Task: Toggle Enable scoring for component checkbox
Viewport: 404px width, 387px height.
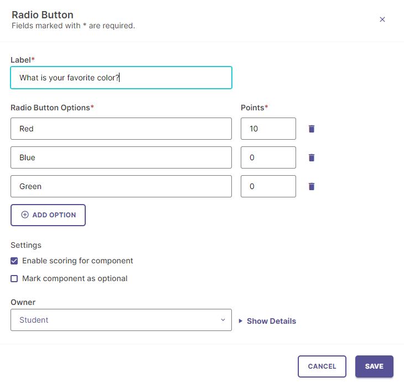Action: (x=14, y=261)
